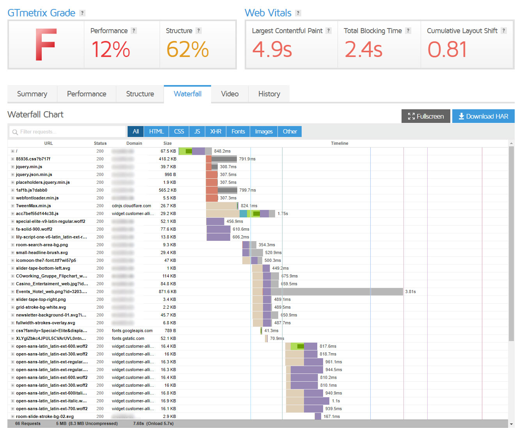The height and width of the screenshot is (432, 519).
Task: Toggle the Fonts requests filter
Action: [238, 132]
